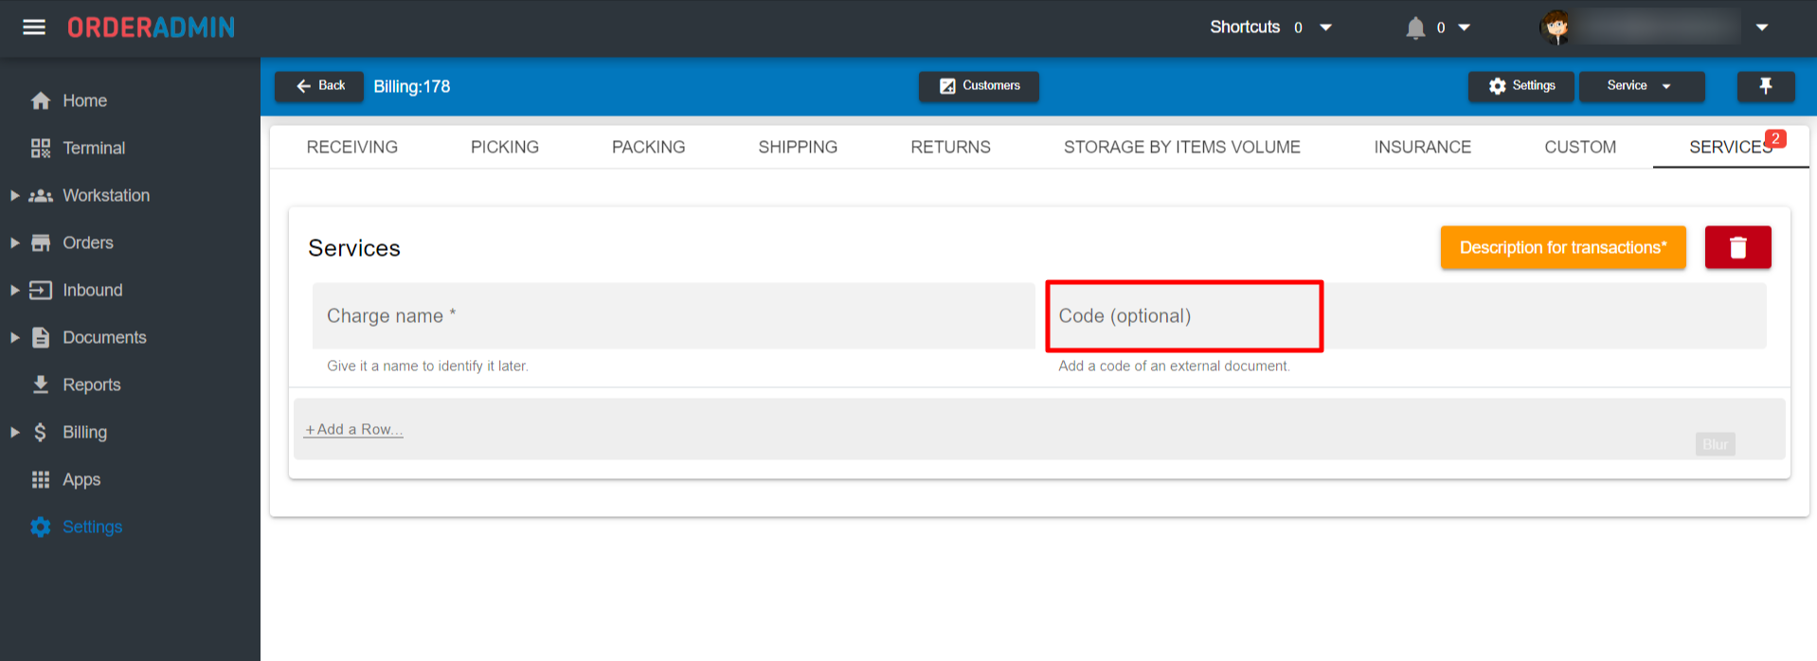
Task: Click the red trash delete button
Action: [1738, 247]
